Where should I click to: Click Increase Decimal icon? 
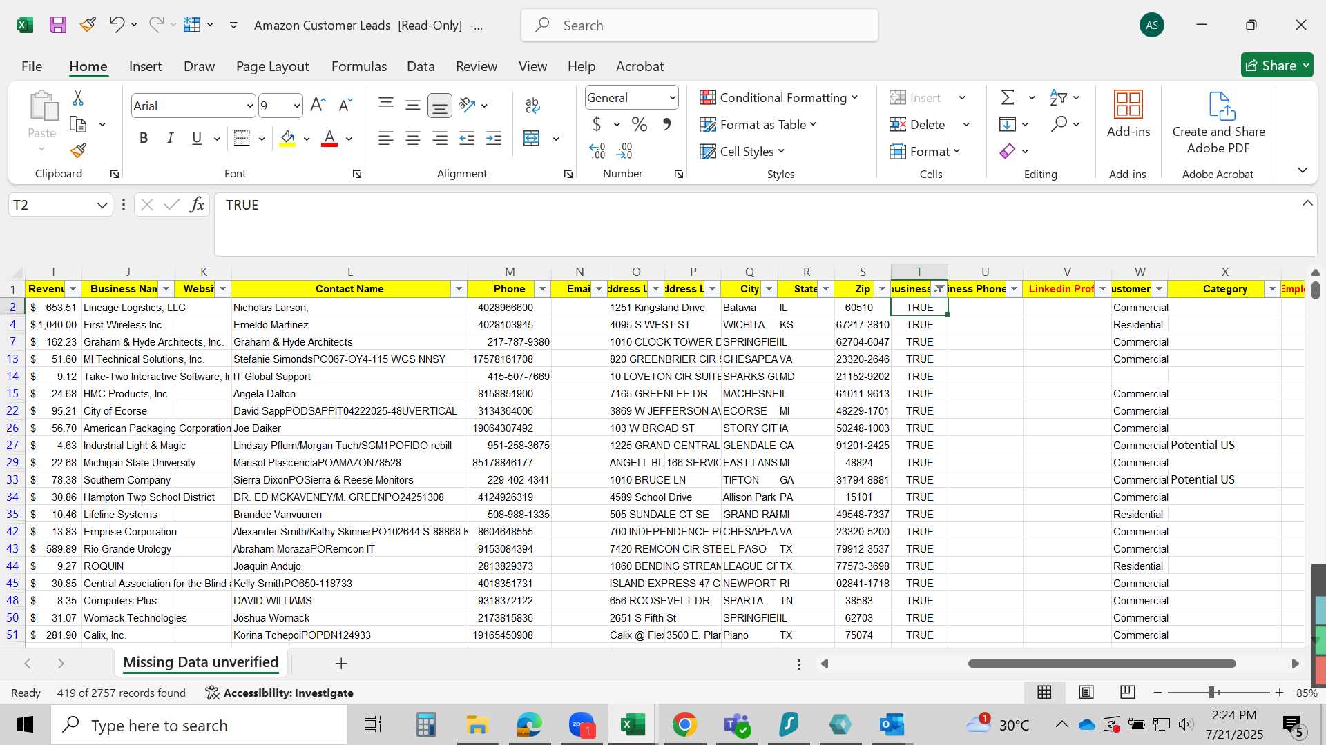597,150
